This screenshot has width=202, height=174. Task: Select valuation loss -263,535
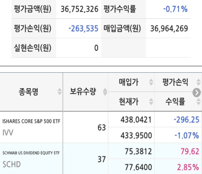[x=83, y=28]
